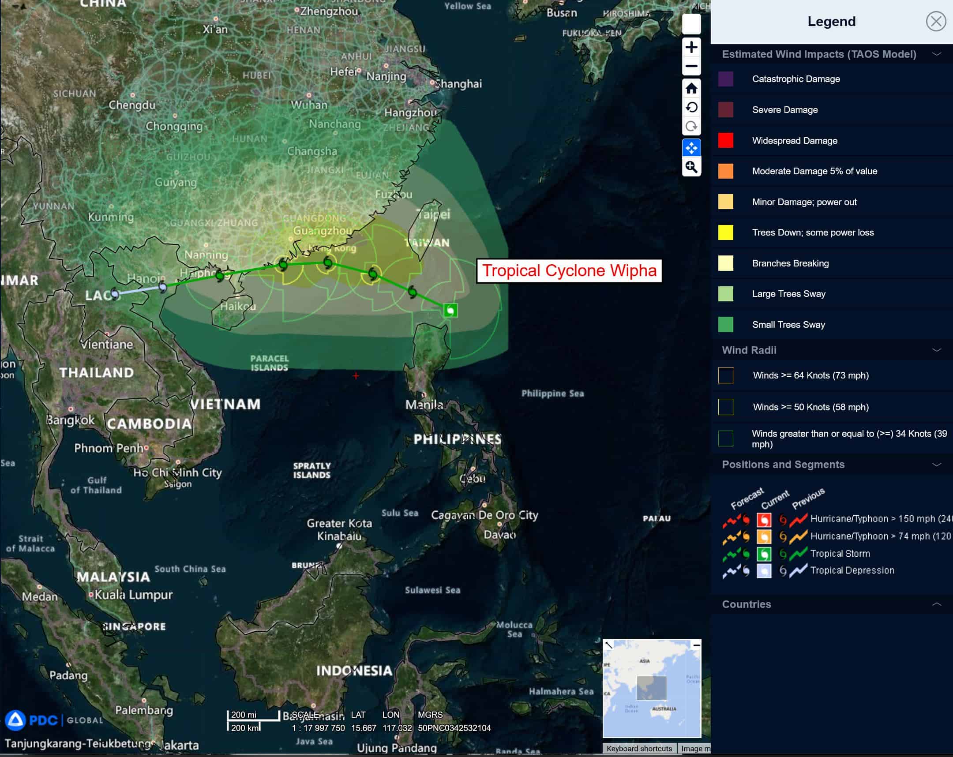Click tropical depression marker near Hanoi
Screen dimensions: 953x757
click(163, 288)
